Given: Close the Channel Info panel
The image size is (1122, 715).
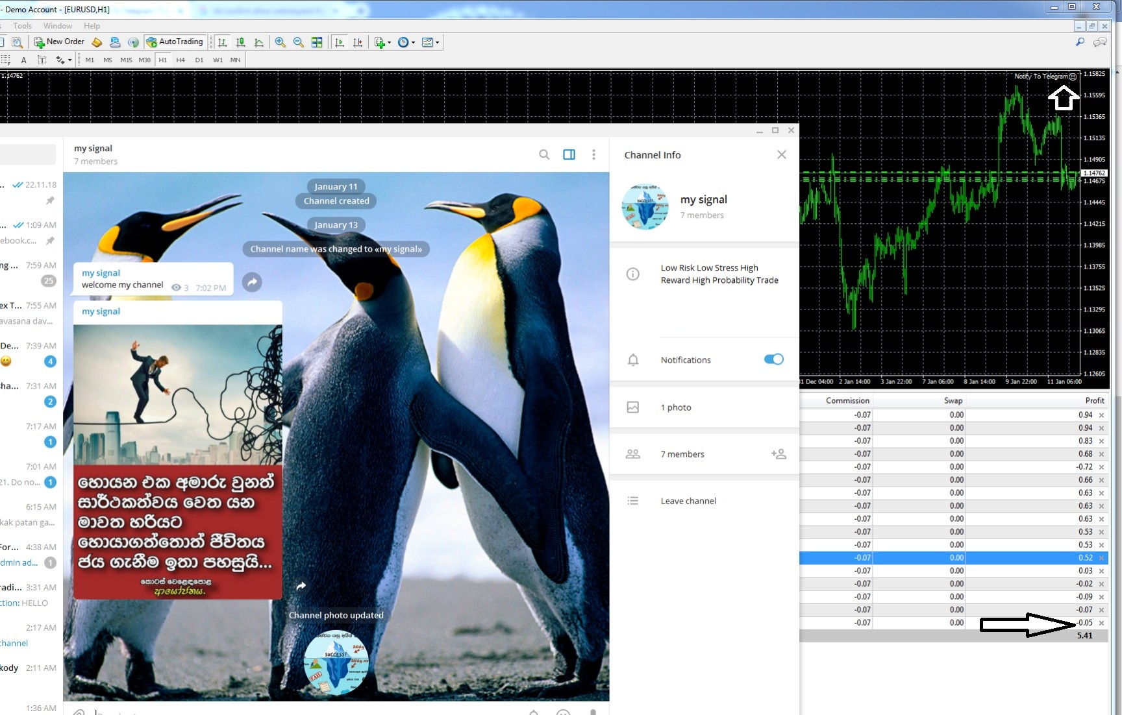Looking at the screenshot, I should (x=782, y=154).
